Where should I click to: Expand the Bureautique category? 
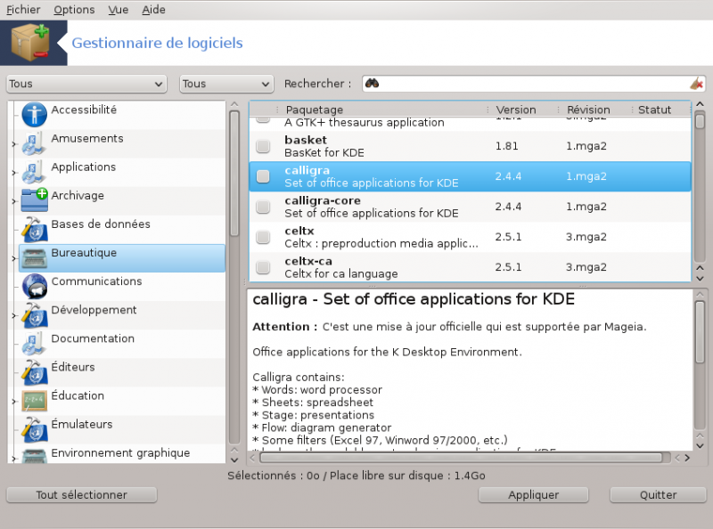[14, 258]
